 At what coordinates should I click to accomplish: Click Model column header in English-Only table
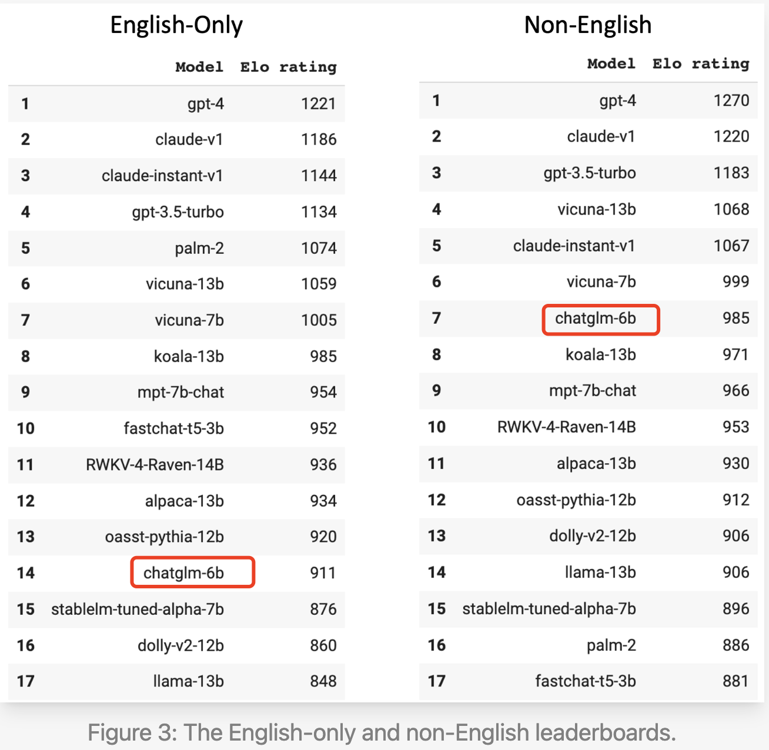199,67
